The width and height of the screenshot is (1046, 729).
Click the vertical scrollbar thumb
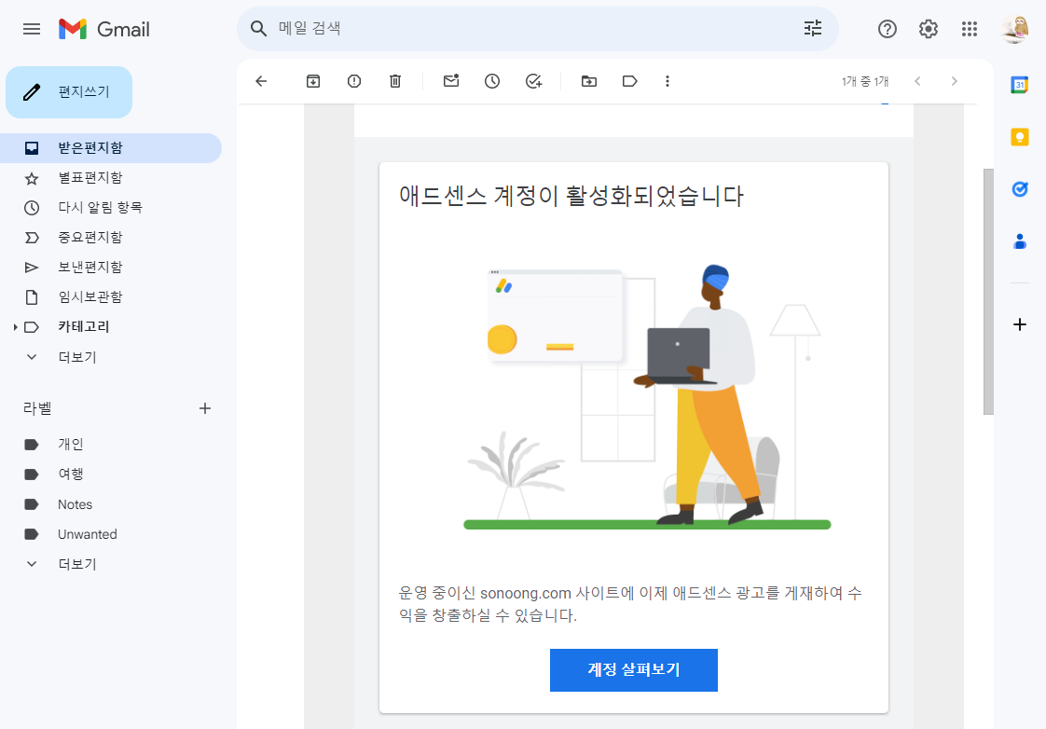[x=988, y=292]
